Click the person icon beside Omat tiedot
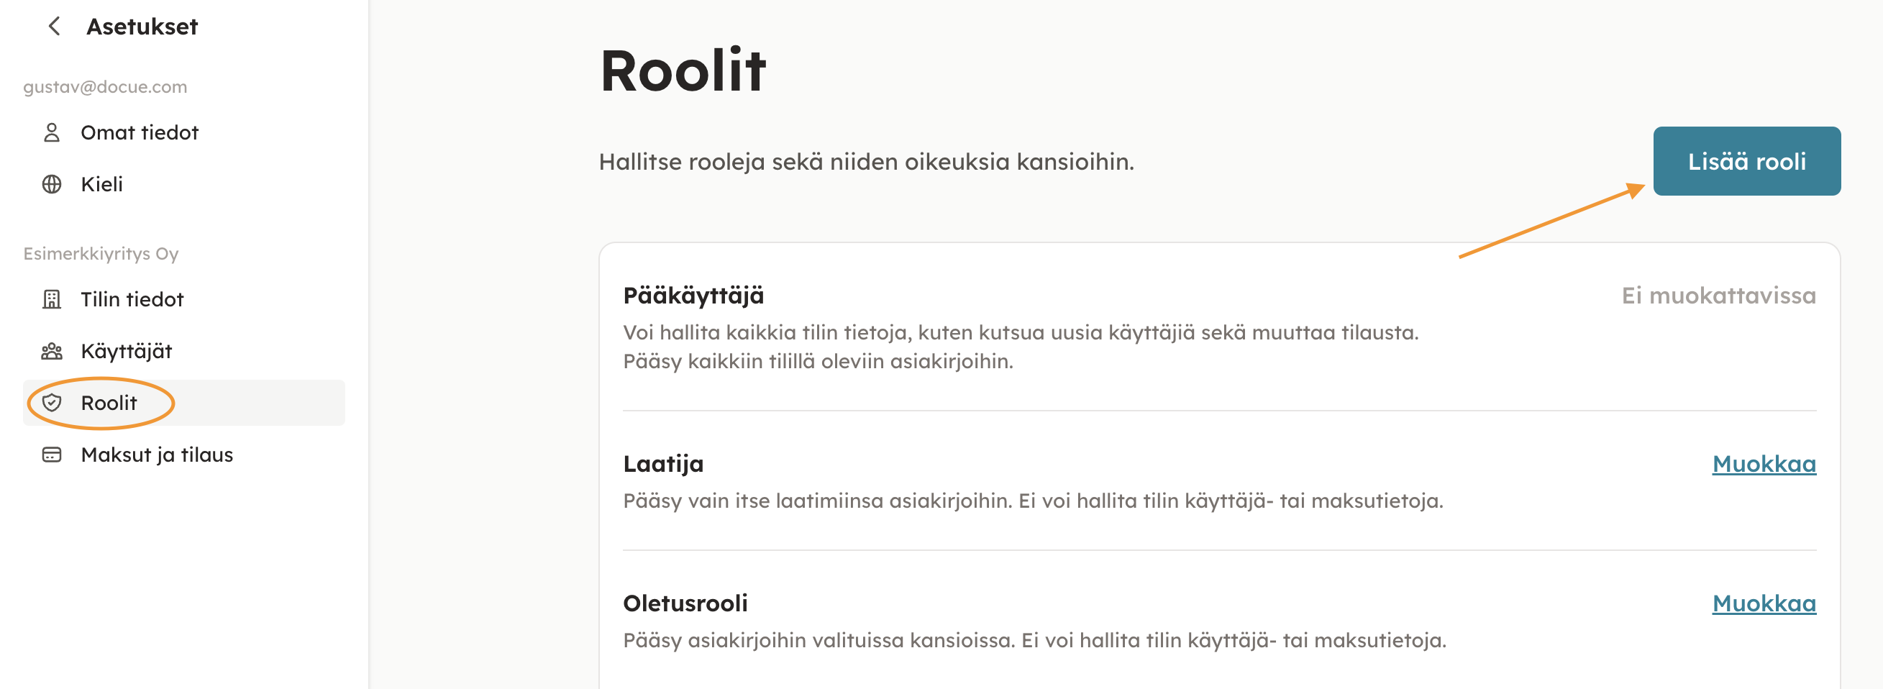 tap(51, 132)
